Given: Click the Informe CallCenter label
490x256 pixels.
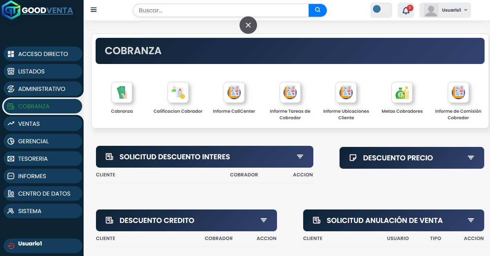Looking at the screenshot, I should coord(234,111).
